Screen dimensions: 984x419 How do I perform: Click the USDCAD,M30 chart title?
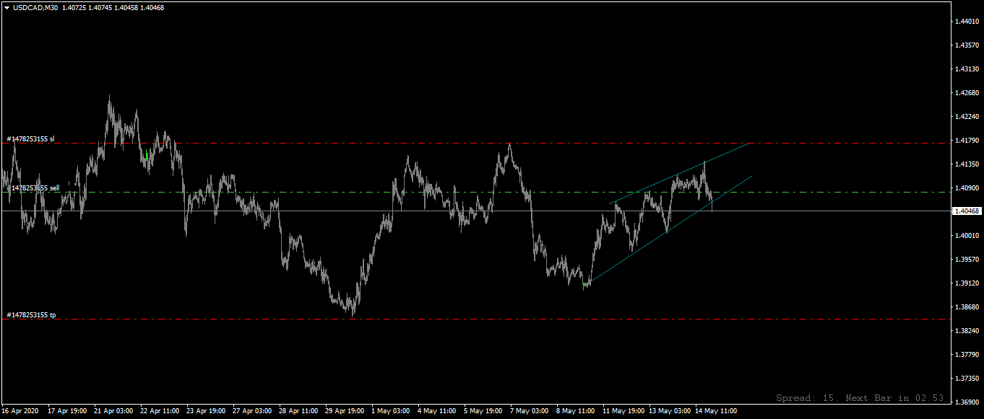[36, 7]
